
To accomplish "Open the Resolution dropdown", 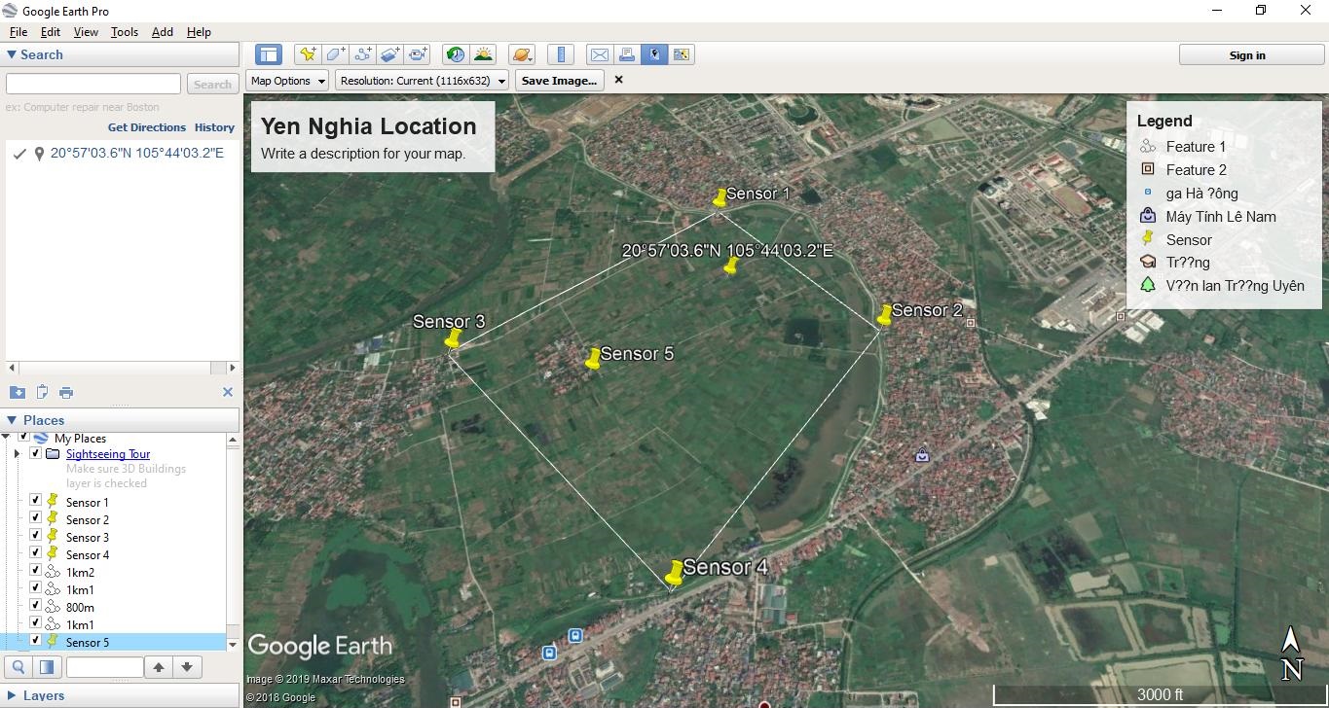I will pos(422,81).
